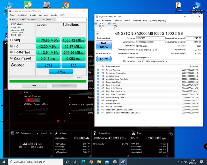The height and width of the screenshot is (165, 207).
Task: Click the back arrow in CrystalDiskInfo
Action: [x=98, y=33]
